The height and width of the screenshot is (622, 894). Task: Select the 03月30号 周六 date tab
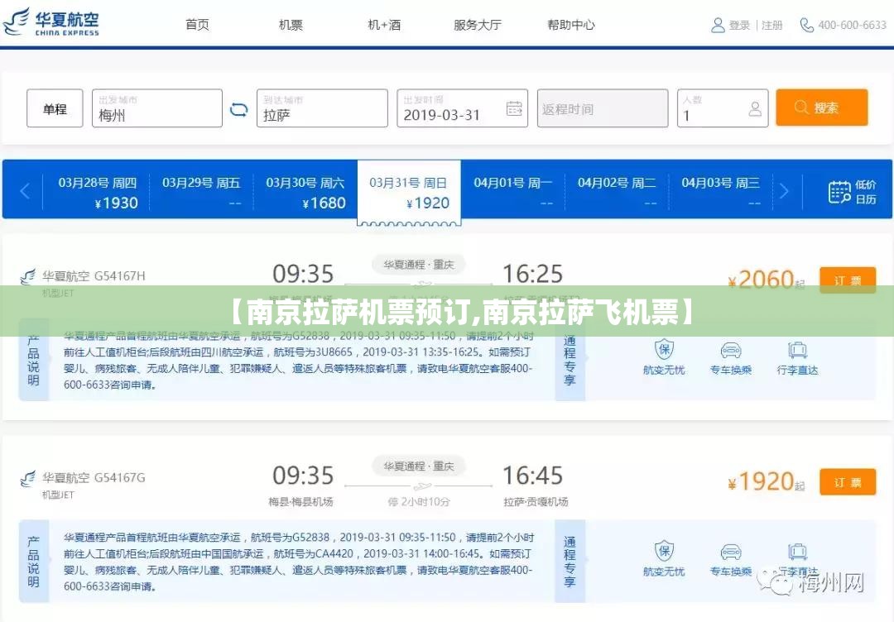[x=305, y=191]
